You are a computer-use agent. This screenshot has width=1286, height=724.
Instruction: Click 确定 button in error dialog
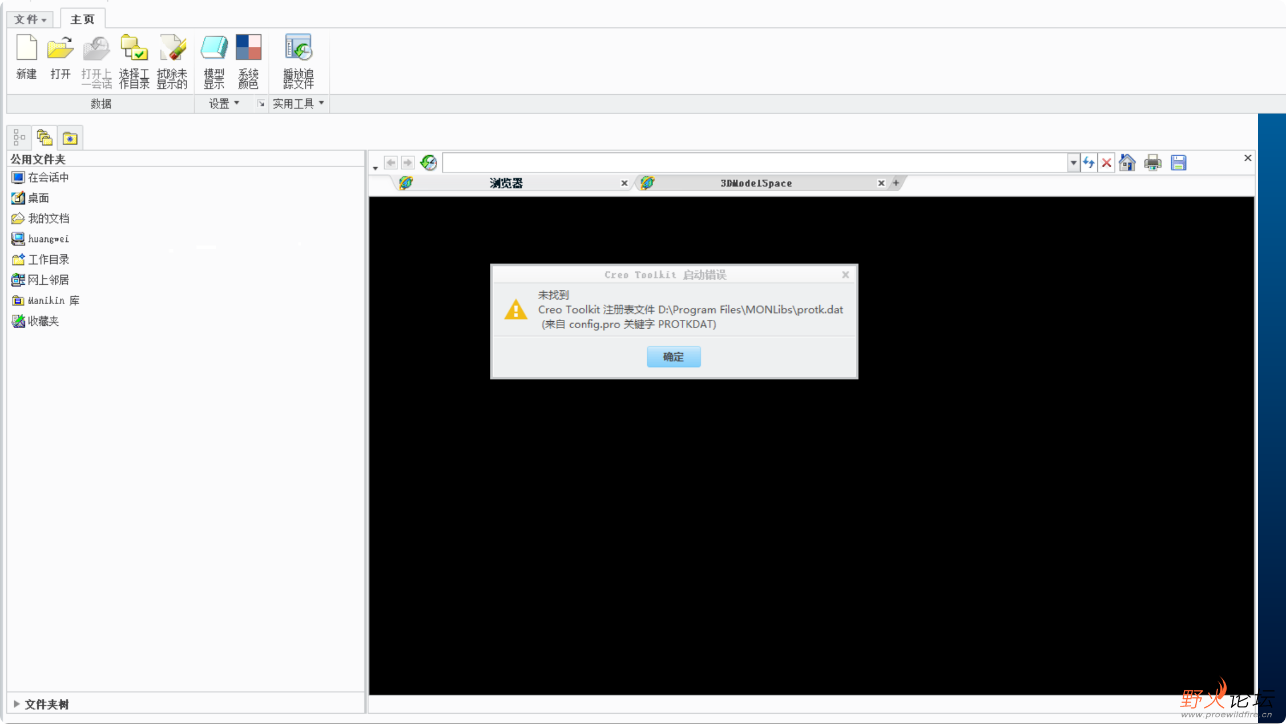pyautogui.click(x=674, y=357)
